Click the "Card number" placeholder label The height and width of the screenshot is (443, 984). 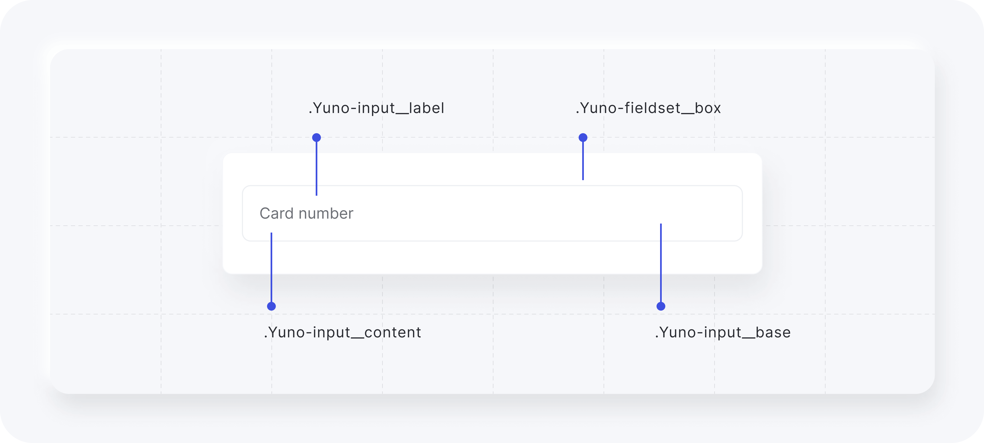click(306, 213)
